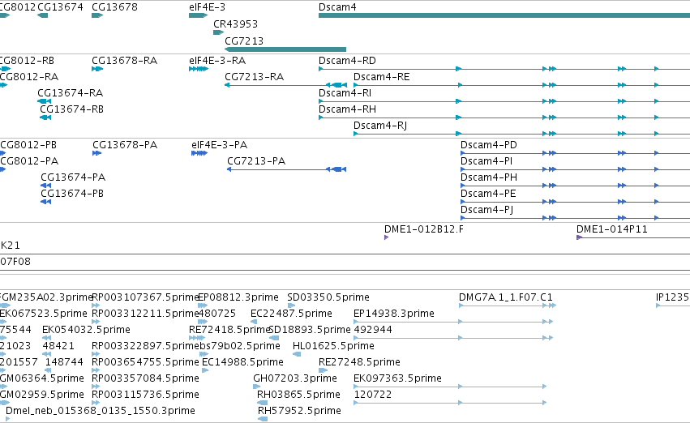The image size is (690, 423).
Task: Select the EP14938.3prime EST label
Action: coord(394,314)
